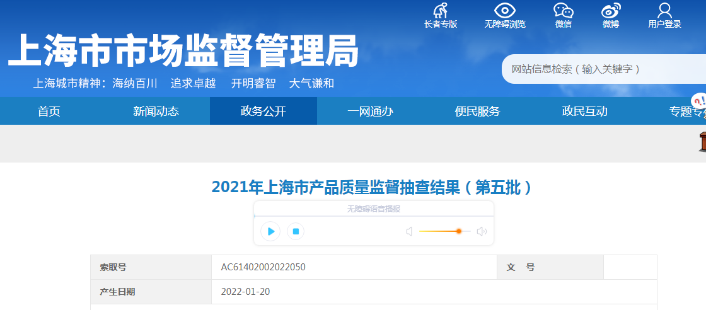This screenshot has width=706, height=310.
Task: Play the accessibility voice broadcast
Action: click(x=270, y=231)
